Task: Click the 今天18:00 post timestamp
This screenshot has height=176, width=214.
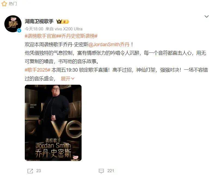Action: click(x=34, y=29)
